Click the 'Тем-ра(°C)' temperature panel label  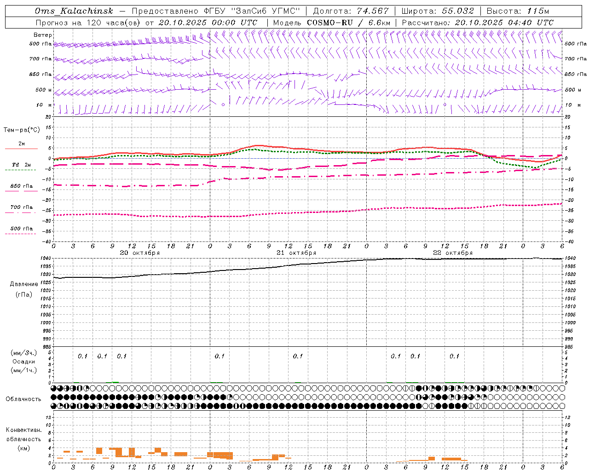click(x=22, y=130)
